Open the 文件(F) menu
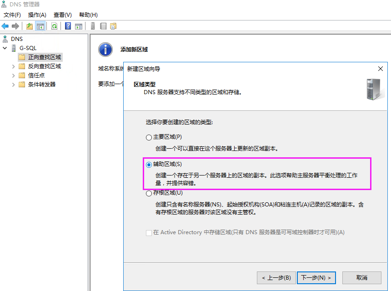This screenshot has width=391, height=291. coord(12,15)
